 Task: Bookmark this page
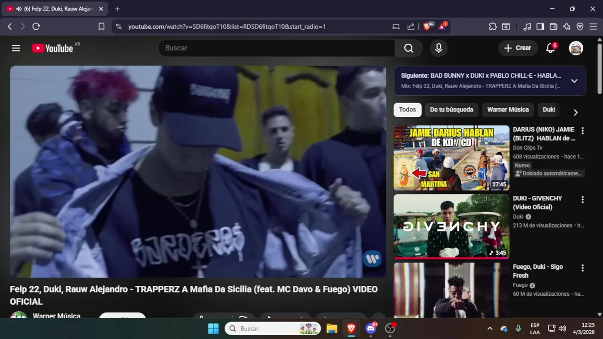101,27
